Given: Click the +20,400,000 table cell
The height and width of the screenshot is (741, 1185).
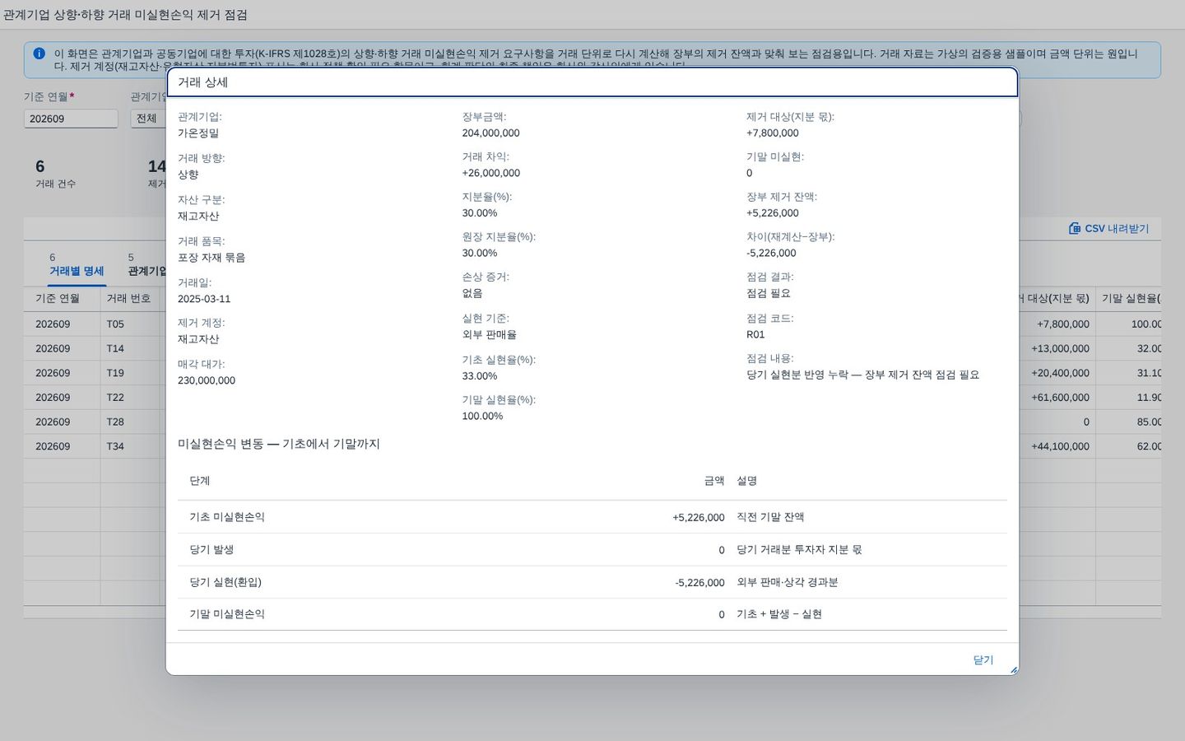Looking at the screenshot, I should click(1060, 373).
